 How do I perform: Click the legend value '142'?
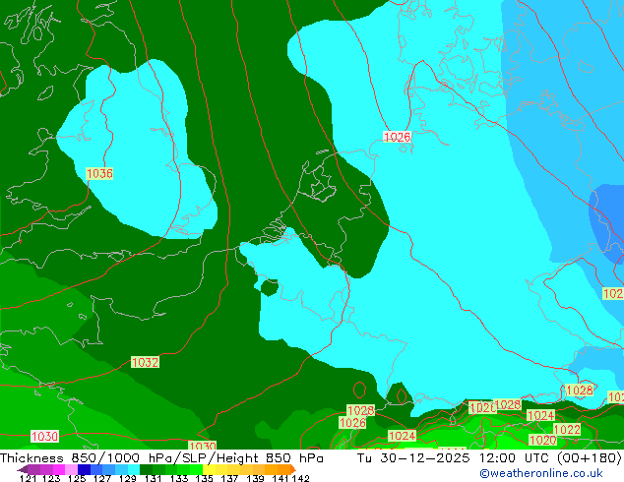[300, 478]
